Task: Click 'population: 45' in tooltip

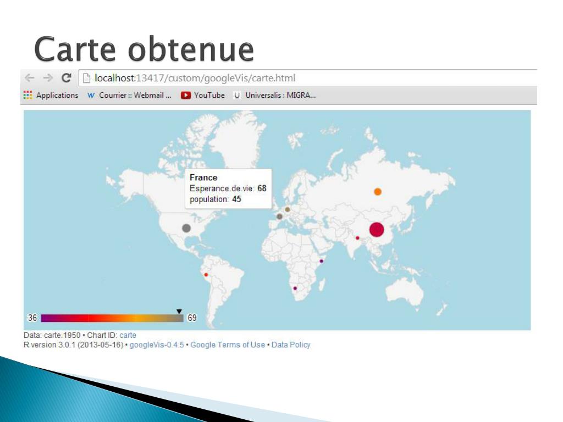Action: pyautogui.click(x=216, y=199)
